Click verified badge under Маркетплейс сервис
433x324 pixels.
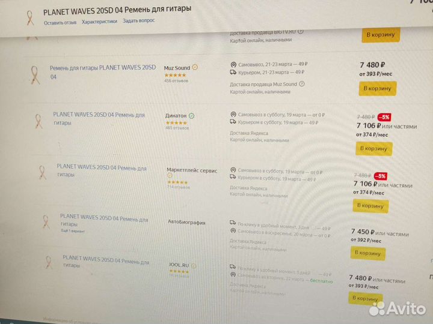tap(170, 176)
